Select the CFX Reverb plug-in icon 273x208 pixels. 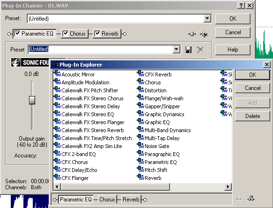pyautogui.click(x=140, y=74)
